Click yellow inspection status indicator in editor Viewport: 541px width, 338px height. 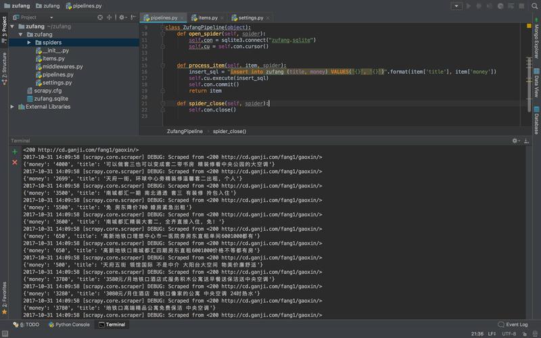pyautogui.click(x=529, y=26)
